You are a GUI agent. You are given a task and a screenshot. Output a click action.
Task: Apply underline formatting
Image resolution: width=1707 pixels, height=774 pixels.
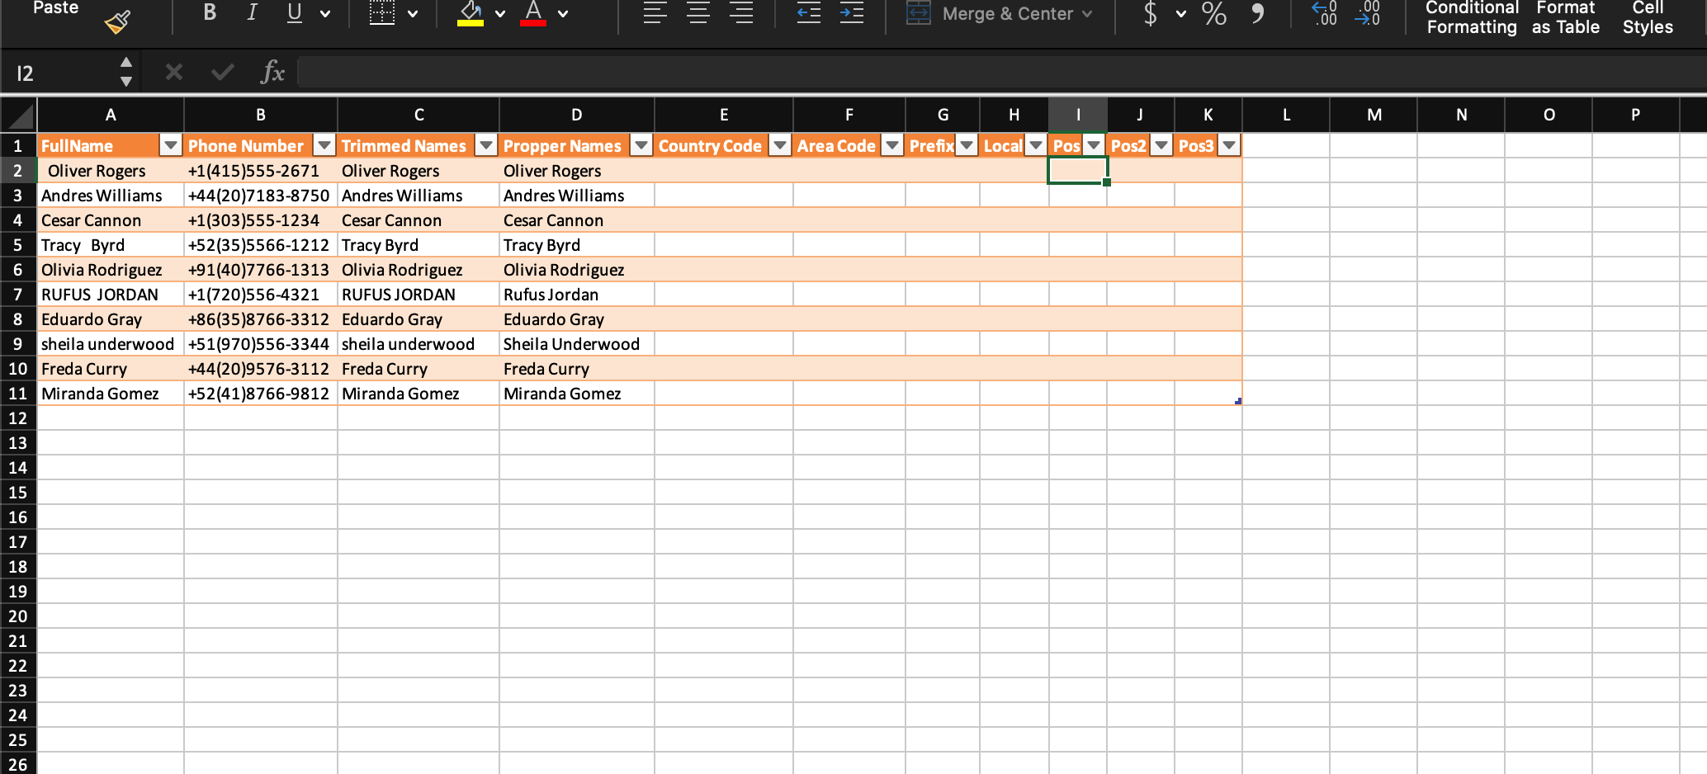[x=294, y=12]
